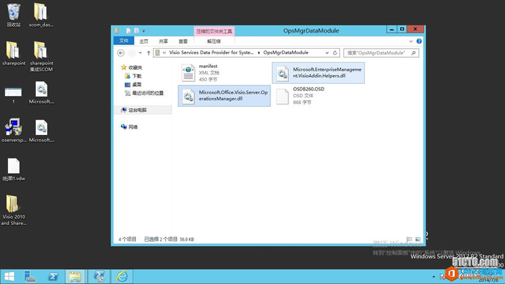Viewport: 505px width, 284px height.
Task: Open Server Manager from the taskbar
Action: [30, 277]
